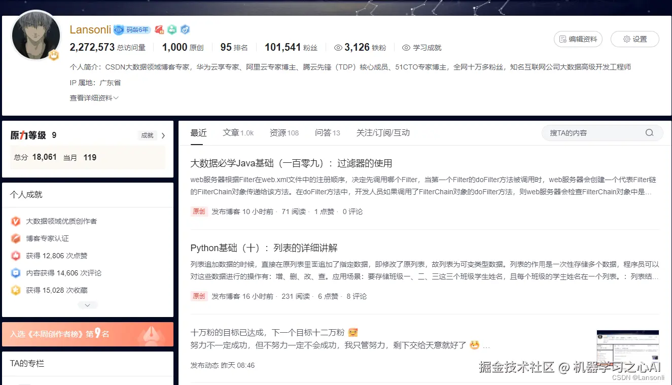The height and width of the screenshot is (385, 672).
Task: Click the crown badge on the avatar
Action: tap(54, 55)
